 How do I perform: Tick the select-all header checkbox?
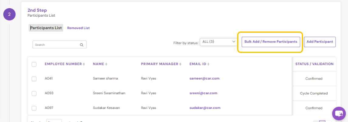click(x=34, y=64)
